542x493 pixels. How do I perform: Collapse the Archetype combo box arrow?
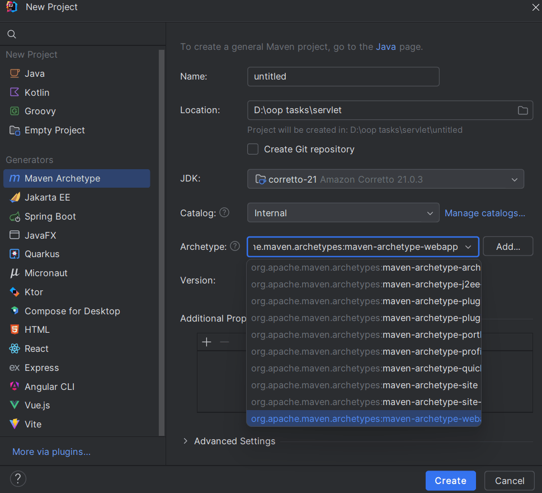click(468, 247)
